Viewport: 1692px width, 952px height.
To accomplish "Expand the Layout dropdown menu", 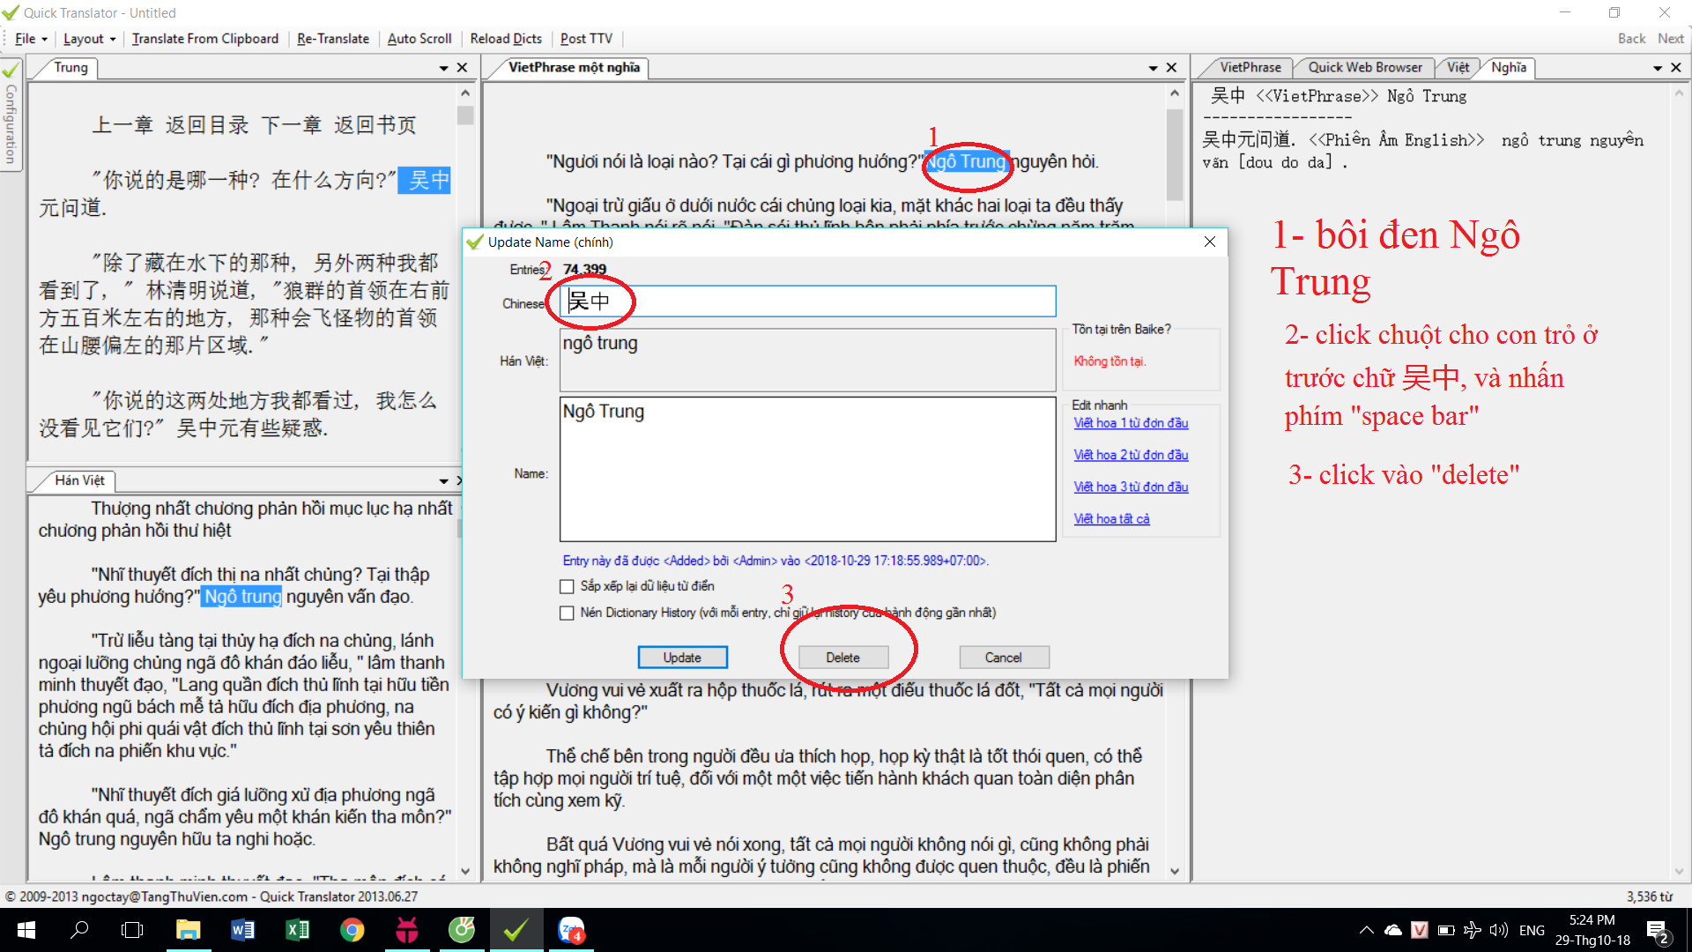I will (89, 39).
